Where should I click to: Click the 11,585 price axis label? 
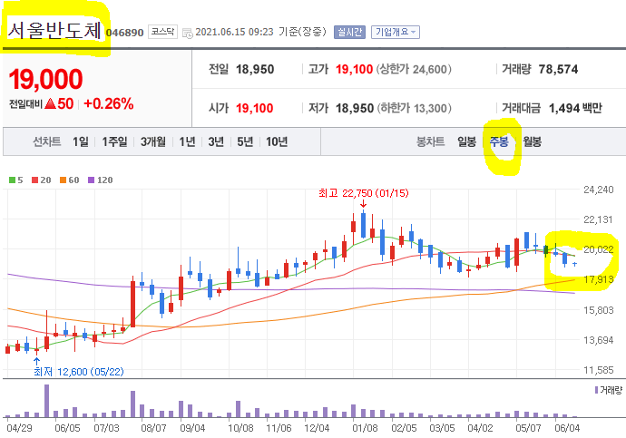[599, 370]
